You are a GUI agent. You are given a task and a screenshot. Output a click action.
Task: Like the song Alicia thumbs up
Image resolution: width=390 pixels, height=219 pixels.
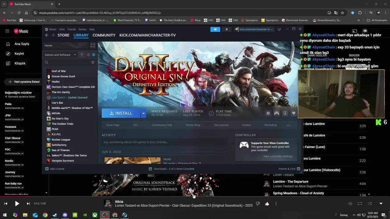coord(267,203)
